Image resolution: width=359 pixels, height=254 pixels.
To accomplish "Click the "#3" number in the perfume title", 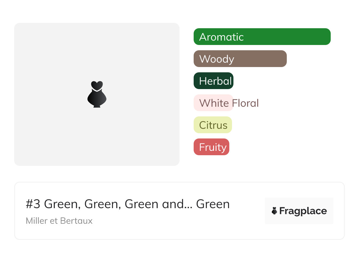I will click(33, 204).
